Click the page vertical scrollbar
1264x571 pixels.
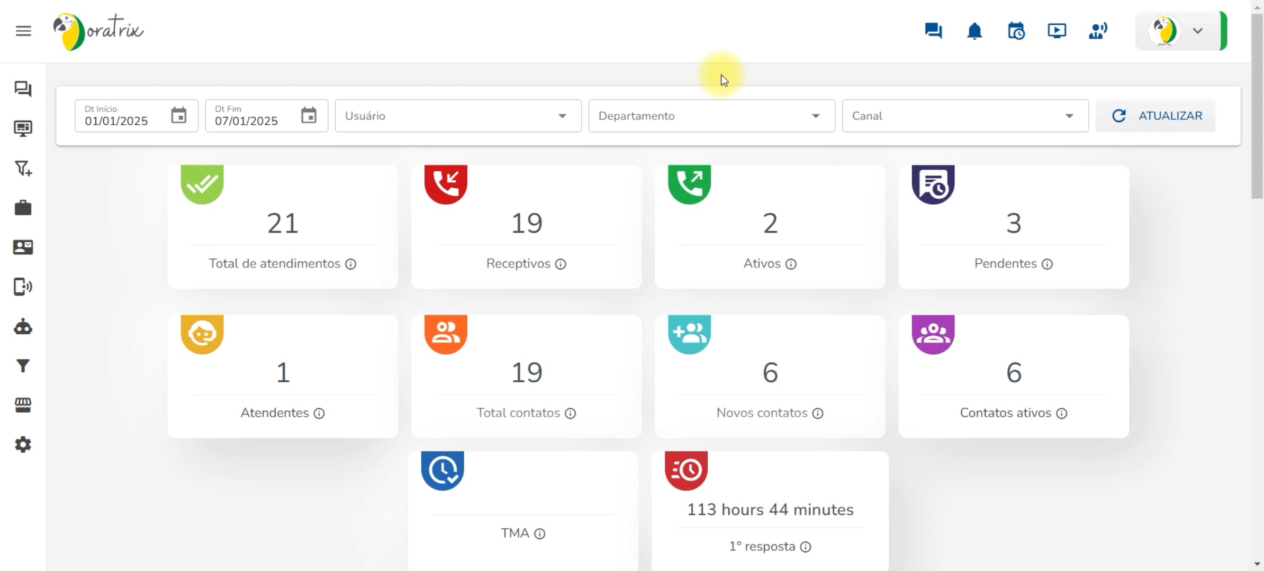pos(1257,106)
